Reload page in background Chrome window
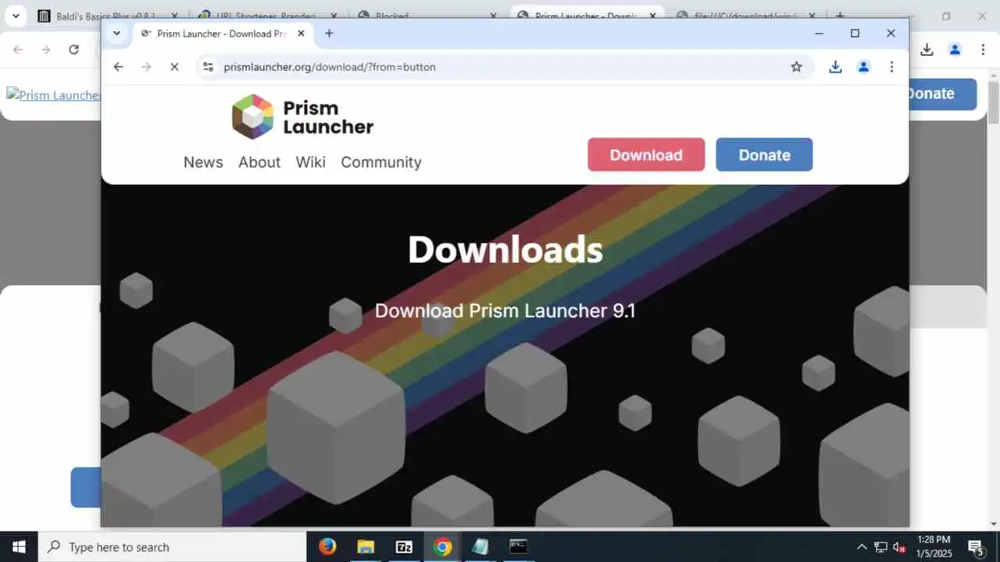Screen dimensions: 1000x562 [73, 49]
